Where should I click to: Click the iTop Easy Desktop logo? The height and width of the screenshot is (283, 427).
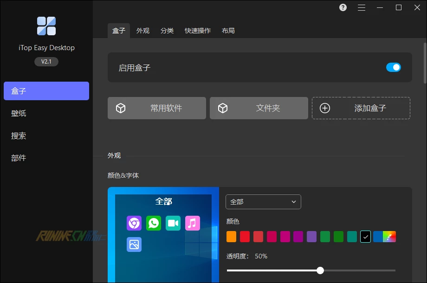[x=46, y=26]
